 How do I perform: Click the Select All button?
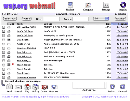[10, 19]
